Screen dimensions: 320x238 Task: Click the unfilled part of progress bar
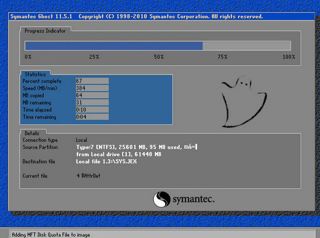tap(246, 45)
